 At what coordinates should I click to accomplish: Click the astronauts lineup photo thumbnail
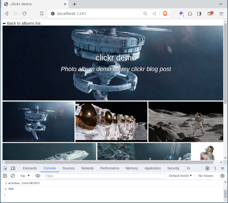point(111,122)
